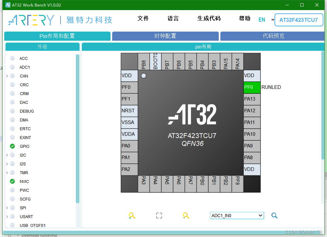327x237 pixels.
Task: Click the AT32F423TCU7 chip button
Action: 299,20
